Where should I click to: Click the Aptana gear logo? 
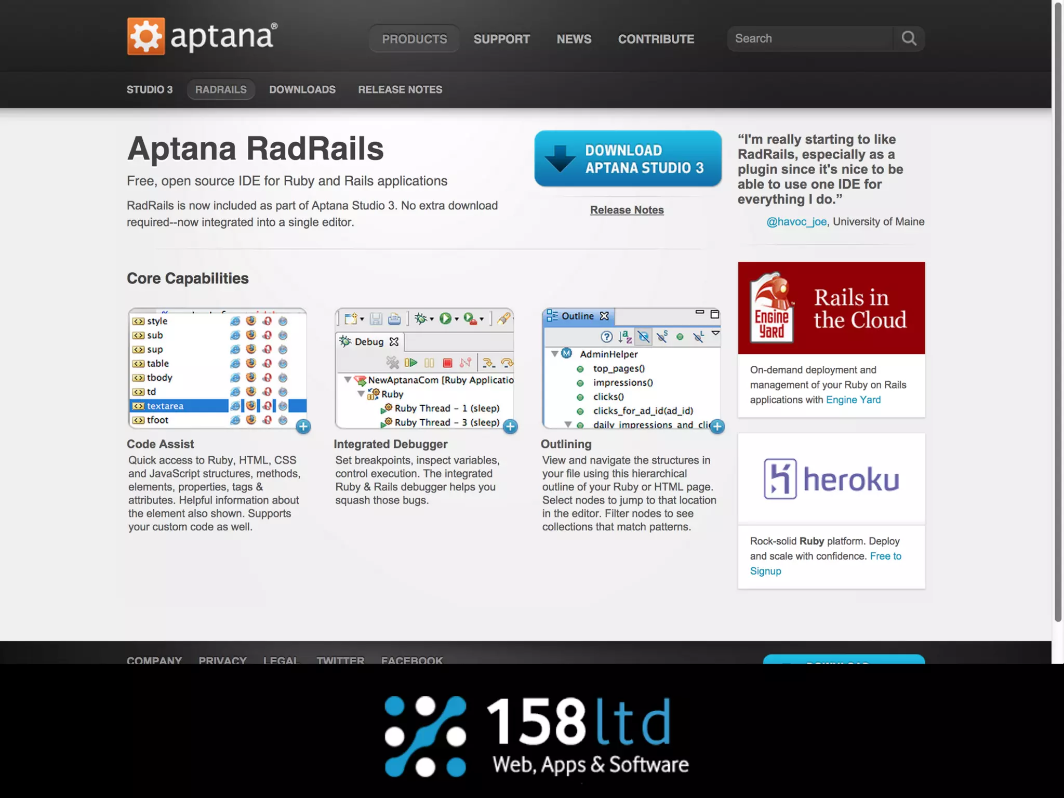pyautogui.click(x=146, y=36)
